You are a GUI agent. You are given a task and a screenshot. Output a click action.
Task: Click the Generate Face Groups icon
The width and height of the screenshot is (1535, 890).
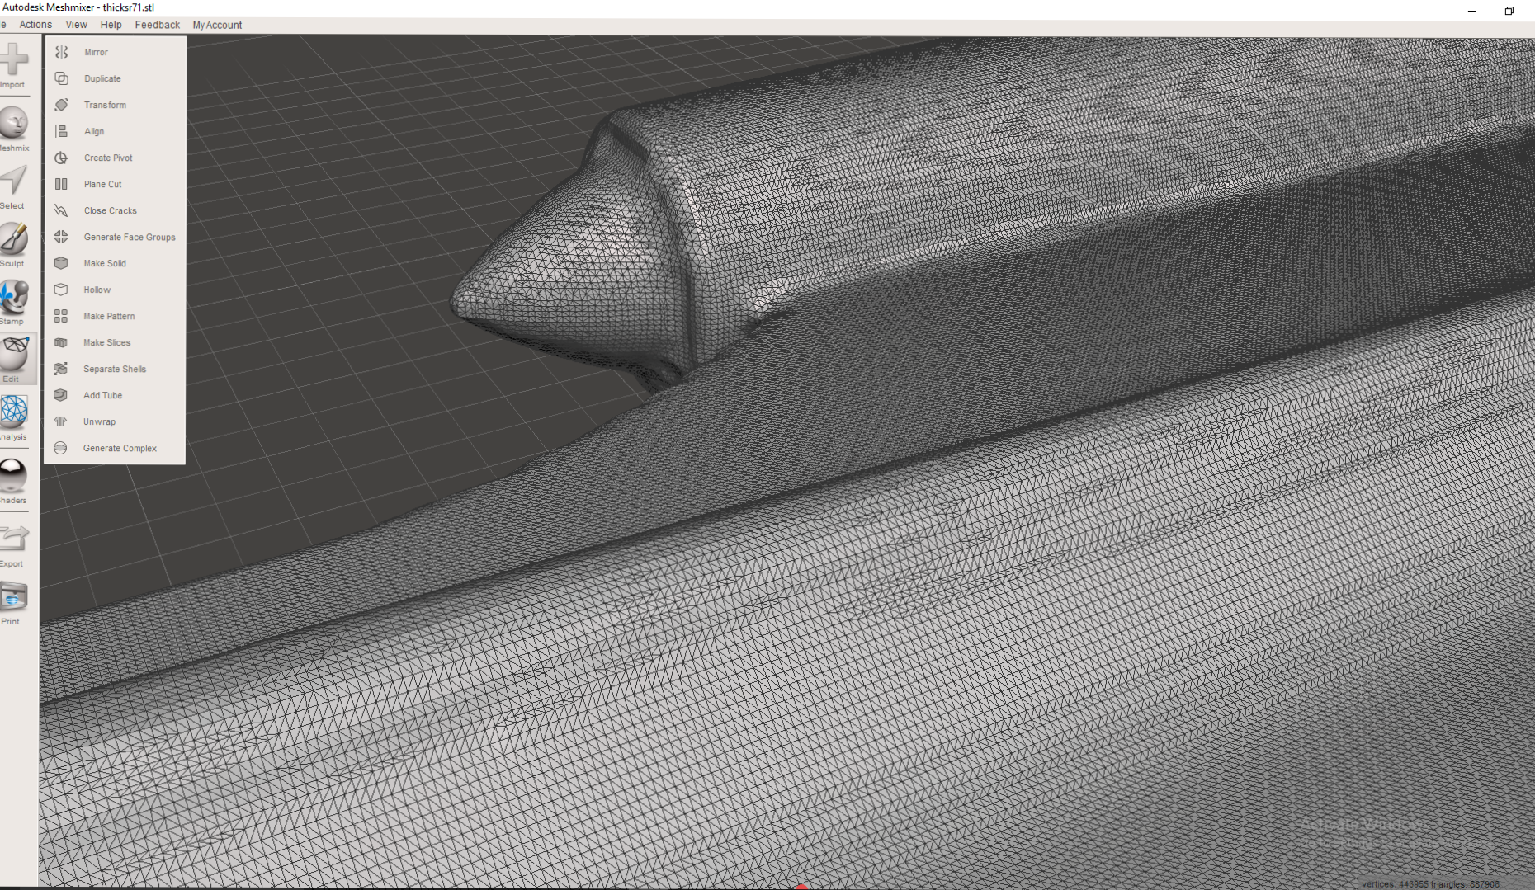(61, 237)
